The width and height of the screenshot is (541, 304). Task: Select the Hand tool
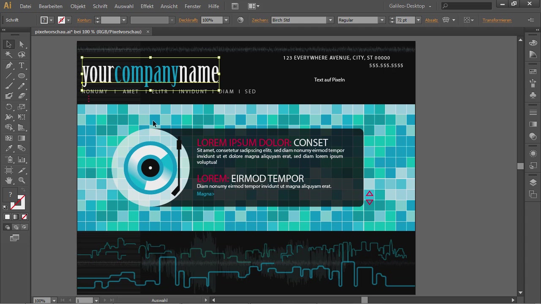click(x=9, y=180)
